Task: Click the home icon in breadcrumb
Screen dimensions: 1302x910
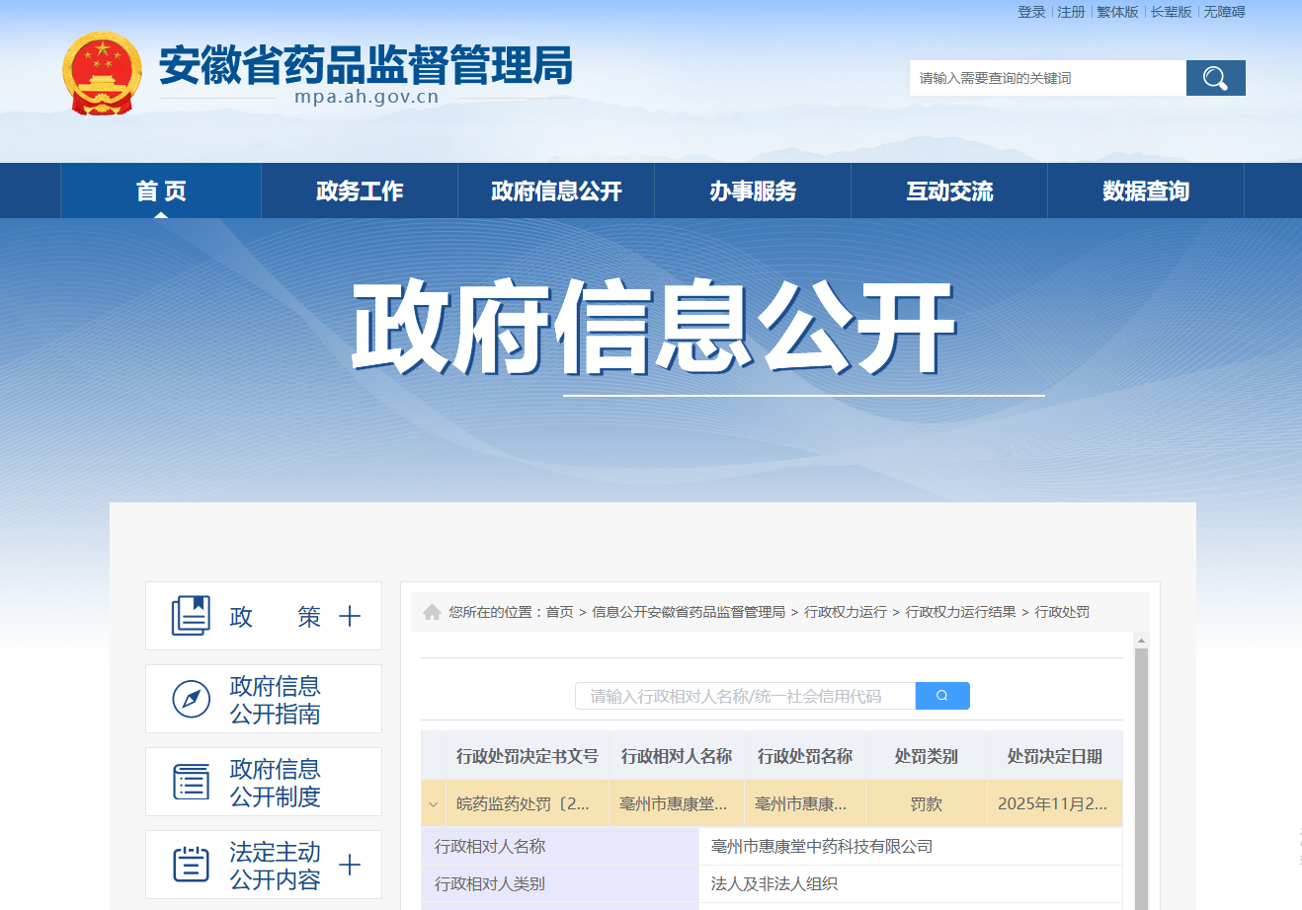Action: [432, 612]
